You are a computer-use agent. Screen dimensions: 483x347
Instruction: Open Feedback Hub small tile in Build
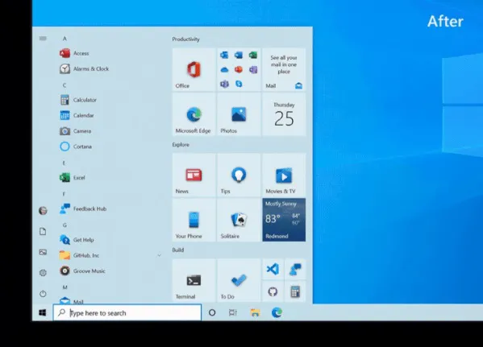295,269
